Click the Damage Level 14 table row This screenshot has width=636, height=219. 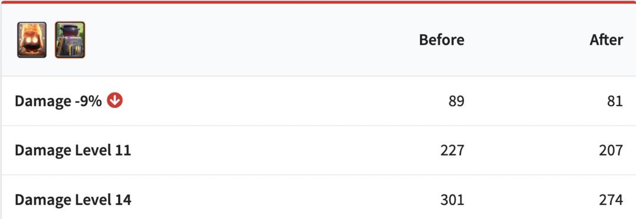[x=318, y=197]
